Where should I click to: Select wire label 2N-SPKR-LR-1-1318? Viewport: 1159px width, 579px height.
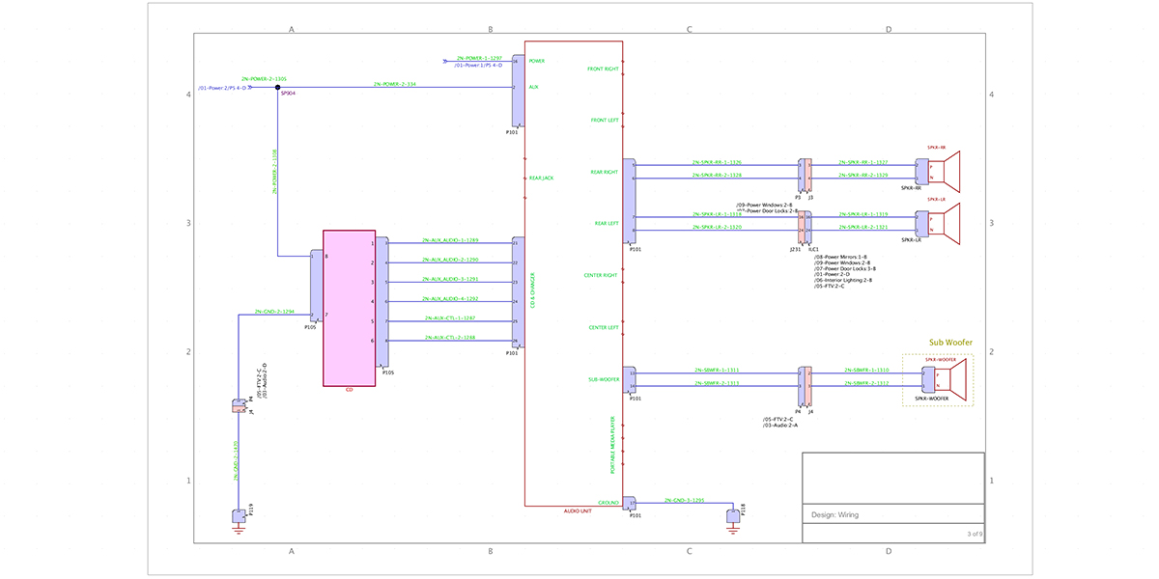(717, 214)
